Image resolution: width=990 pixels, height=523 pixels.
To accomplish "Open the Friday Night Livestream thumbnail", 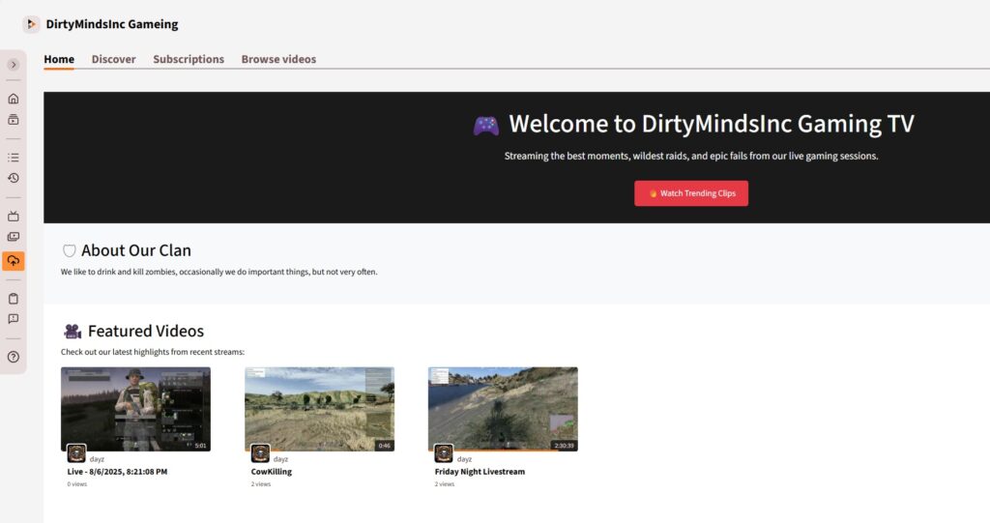I will pos(503,409).
